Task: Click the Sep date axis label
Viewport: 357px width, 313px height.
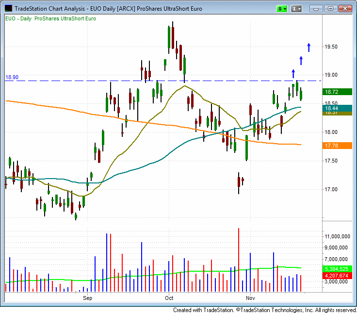Action: tap(87, 298)
